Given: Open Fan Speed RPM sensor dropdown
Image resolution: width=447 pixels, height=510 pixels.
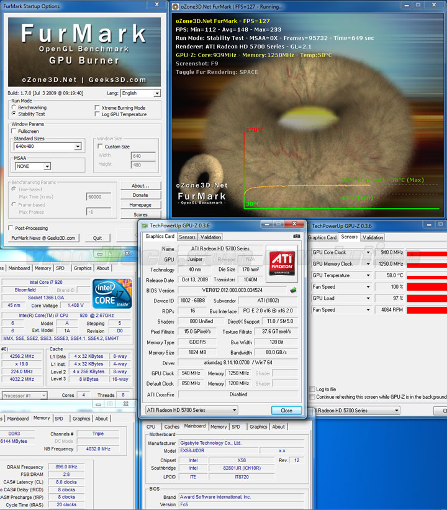Looking at the screenshot, I should pyautogui.click(x=368, y=309).
